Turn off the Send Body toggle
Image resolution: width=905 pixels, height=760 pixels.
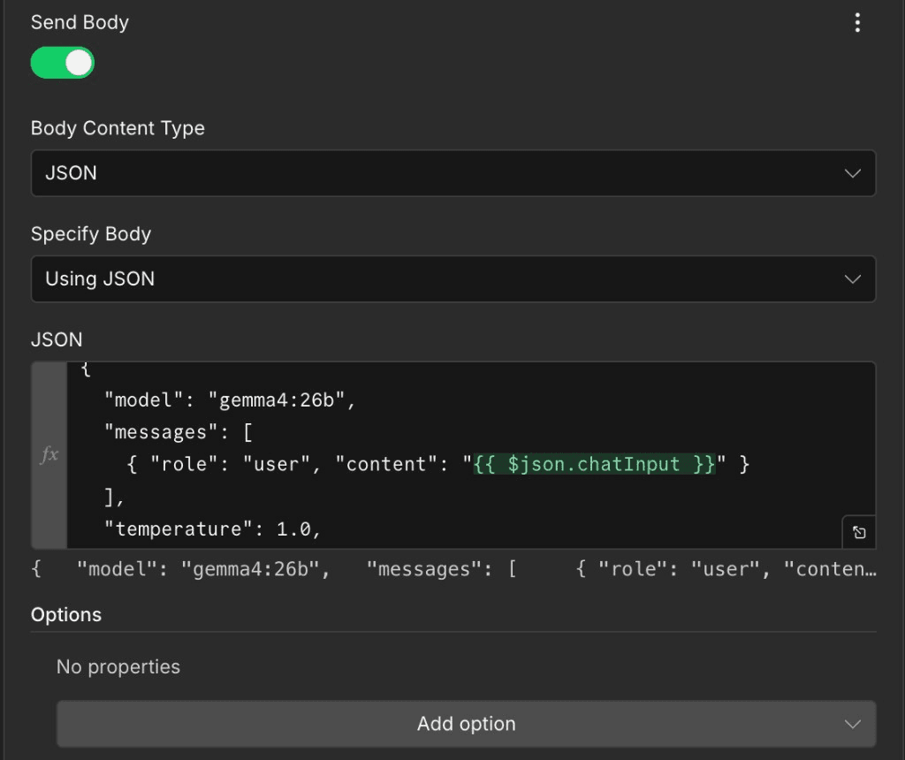(63, 63)
